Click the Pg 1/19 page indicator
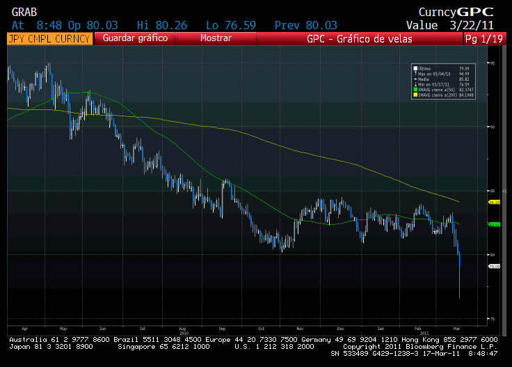512x367 pixels. 484,39
